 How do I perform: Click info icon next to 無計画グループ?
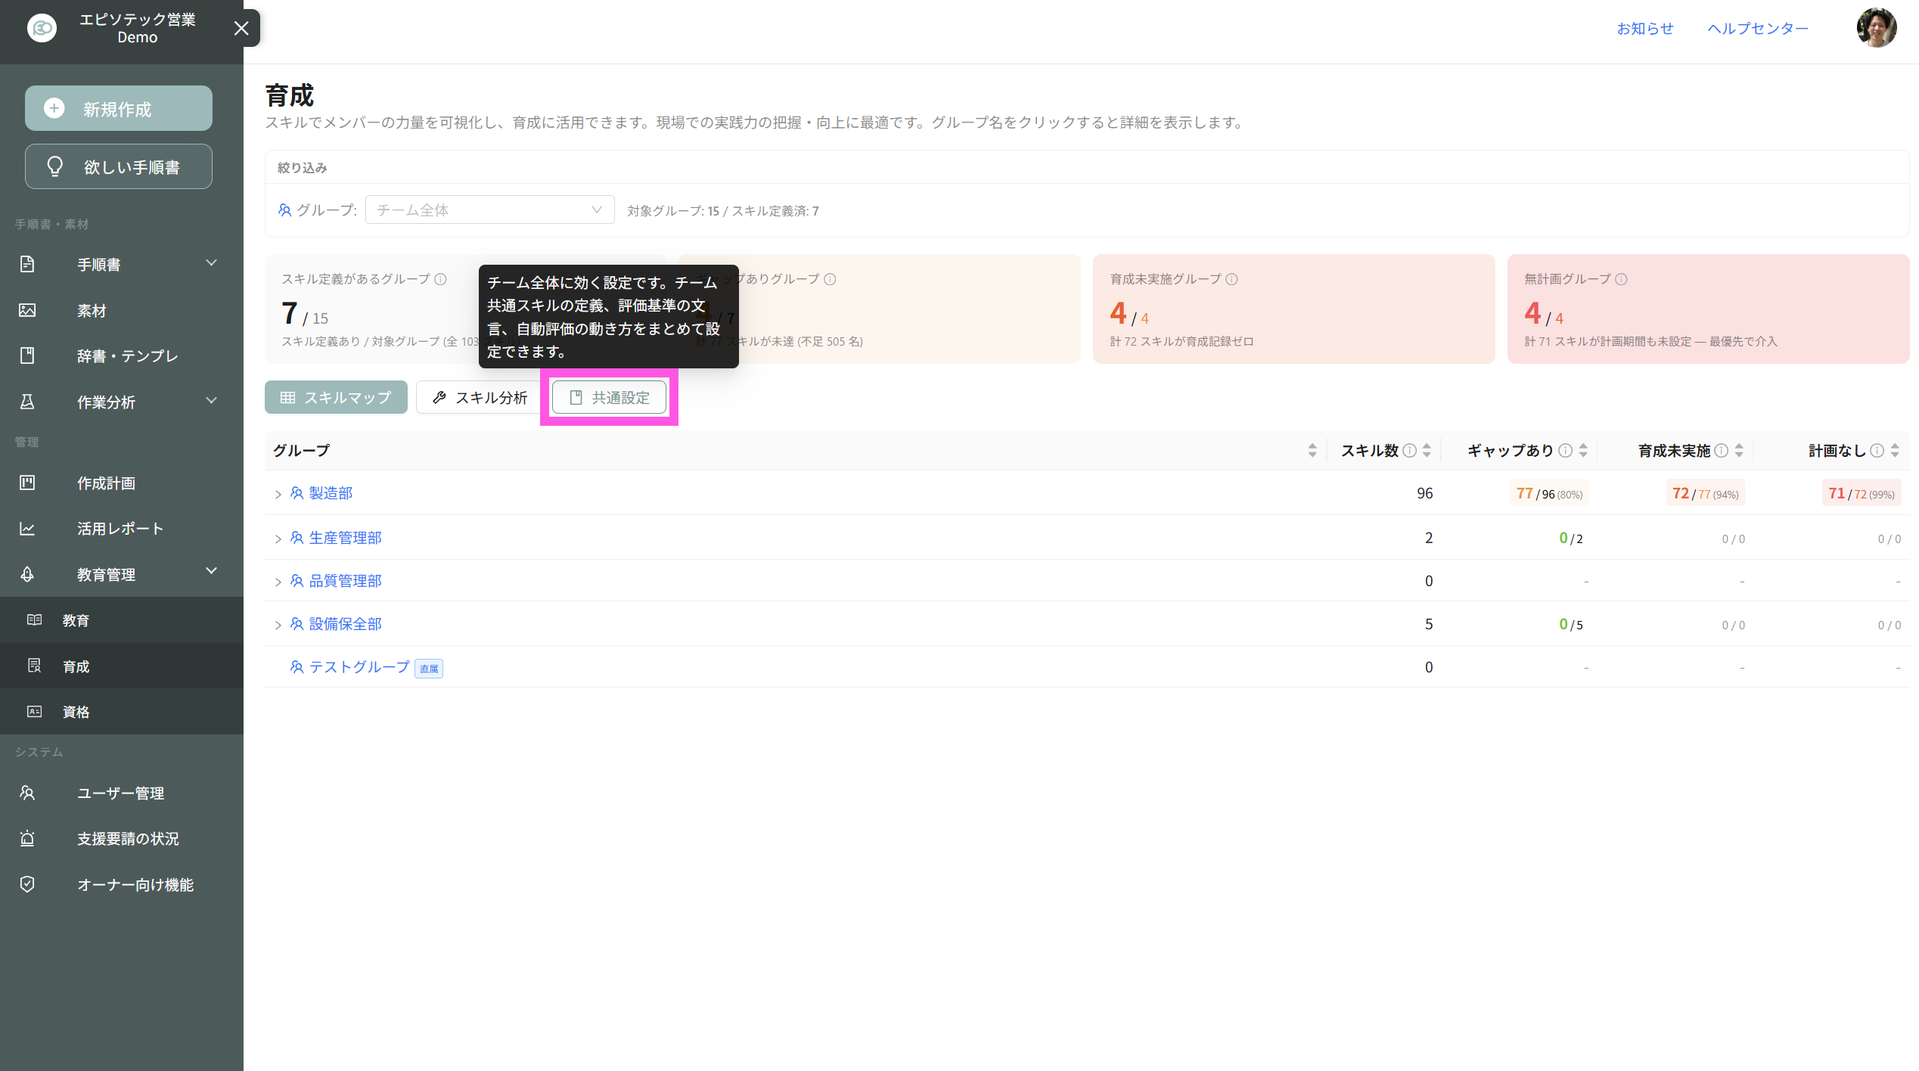pyautogui.click(x=1621, y=279)
